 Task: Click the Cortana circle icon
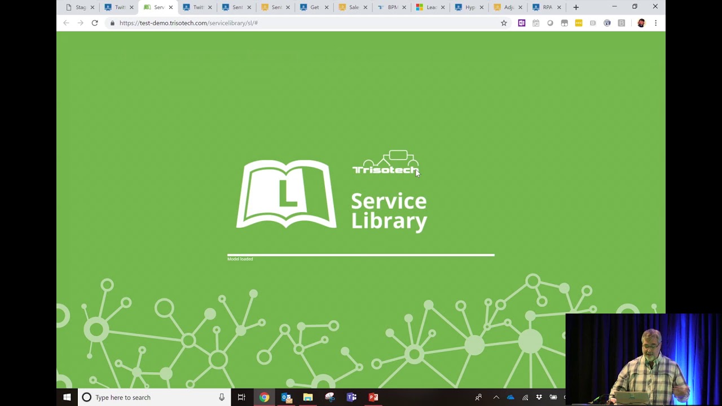tap(86, 398)
